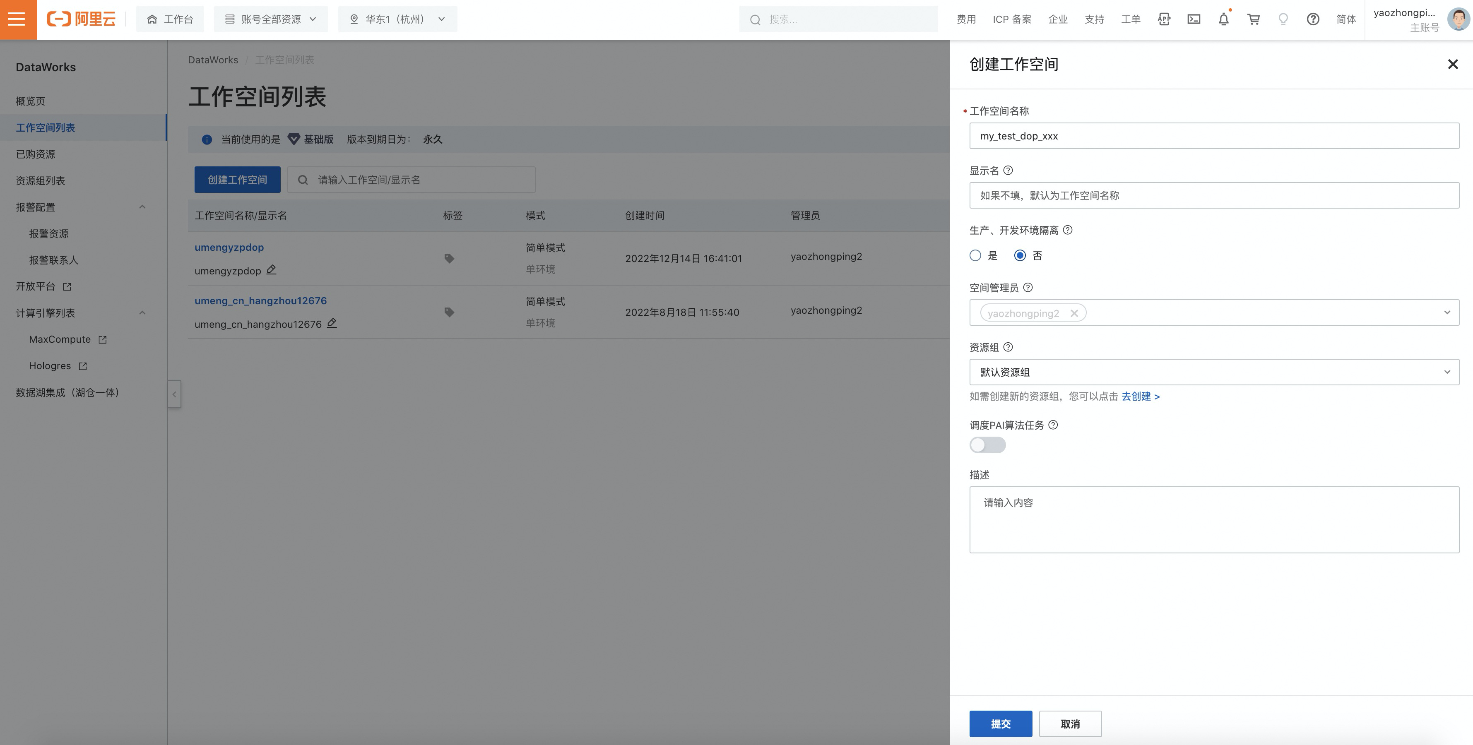Click the tag icon for umeng_cn_hangzhou12676

point(450,312)
